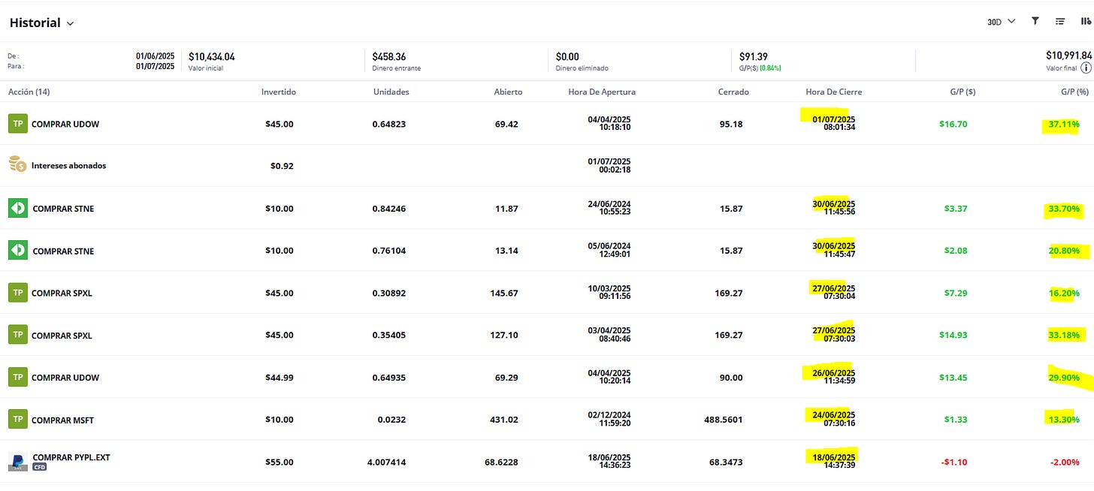Viewport: 1094px width, 491px height.
Task: Click the 33.70% gain value
Action: tap(1064, 209)
